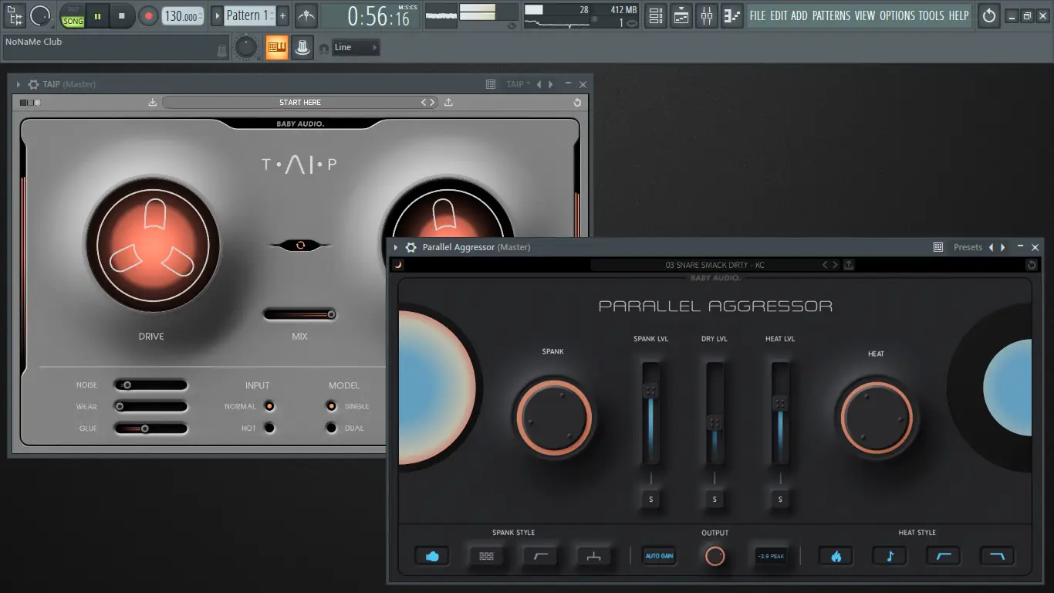This screenshot has height=593, width=1054.
Task: Open the Line snap dropdown
Action: 356,48
